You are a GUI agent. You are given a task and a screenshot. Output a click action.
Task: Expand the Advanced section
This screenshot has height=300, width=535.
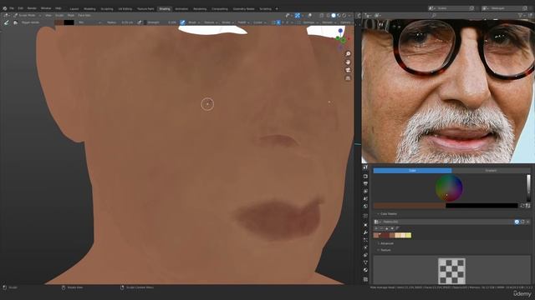[x=385, y=243]
